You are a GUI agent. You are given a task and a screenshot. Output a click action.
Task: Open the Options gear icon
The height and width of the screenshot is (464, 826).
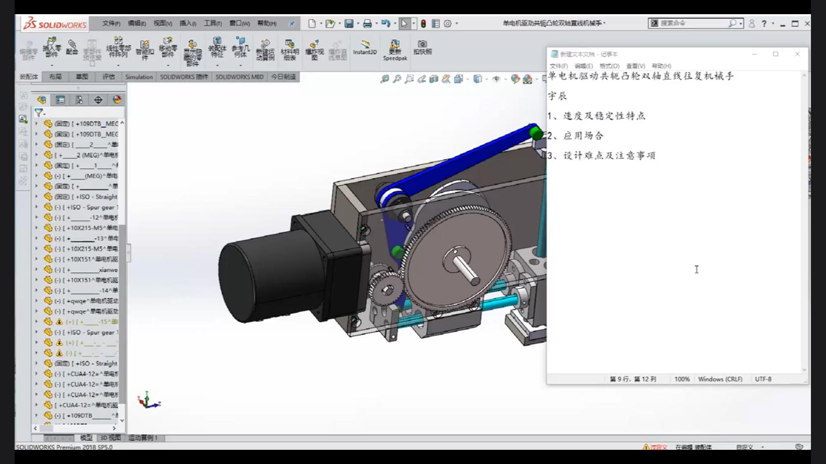[447, 24]
